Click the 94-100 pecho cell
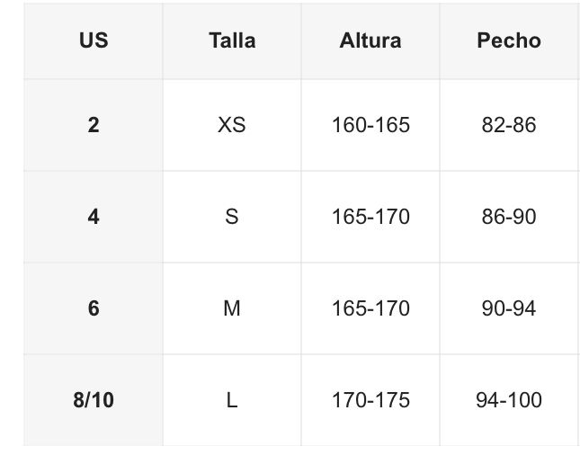 pyautogui.click(x=509, y=400)
